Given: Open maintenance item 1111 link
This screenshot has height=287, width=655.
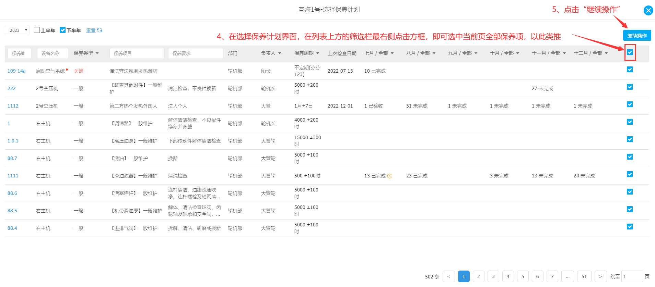Looking at the screenshot, I should click(x=13, y=176).
